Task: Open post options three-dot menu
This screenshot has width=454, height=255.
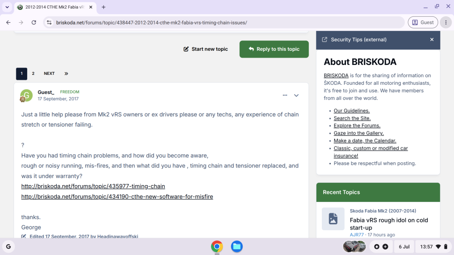Action: click(x=285, y=95)
